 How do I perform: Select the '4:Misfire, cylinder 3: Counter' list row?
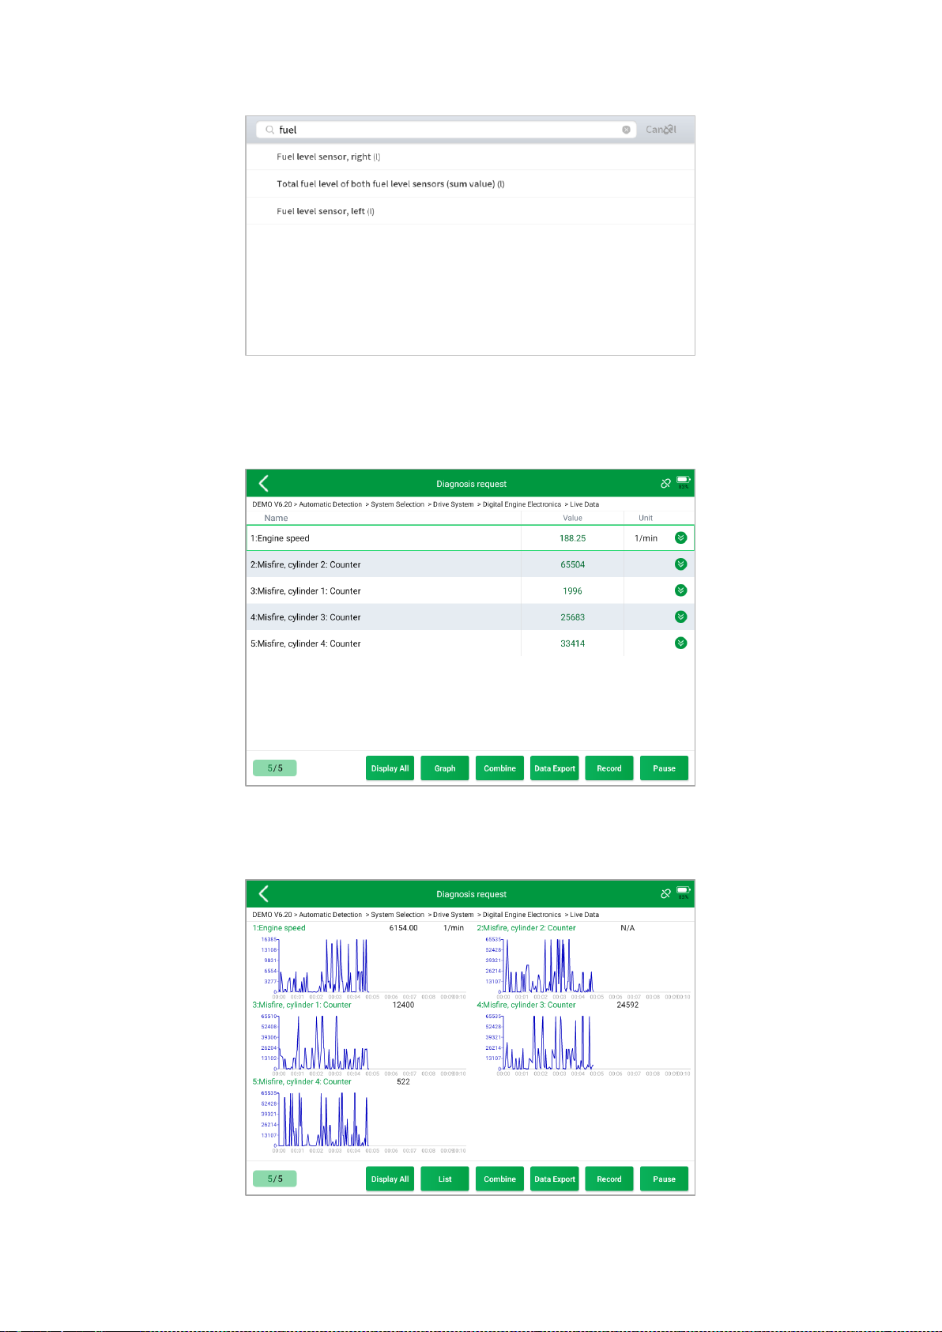[x=470, y=617]
